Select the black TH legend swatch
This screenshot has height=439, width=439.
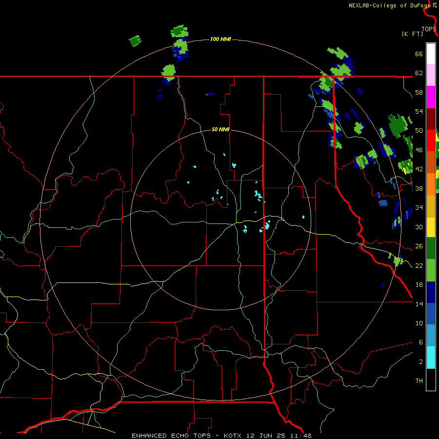coord(431,379)
